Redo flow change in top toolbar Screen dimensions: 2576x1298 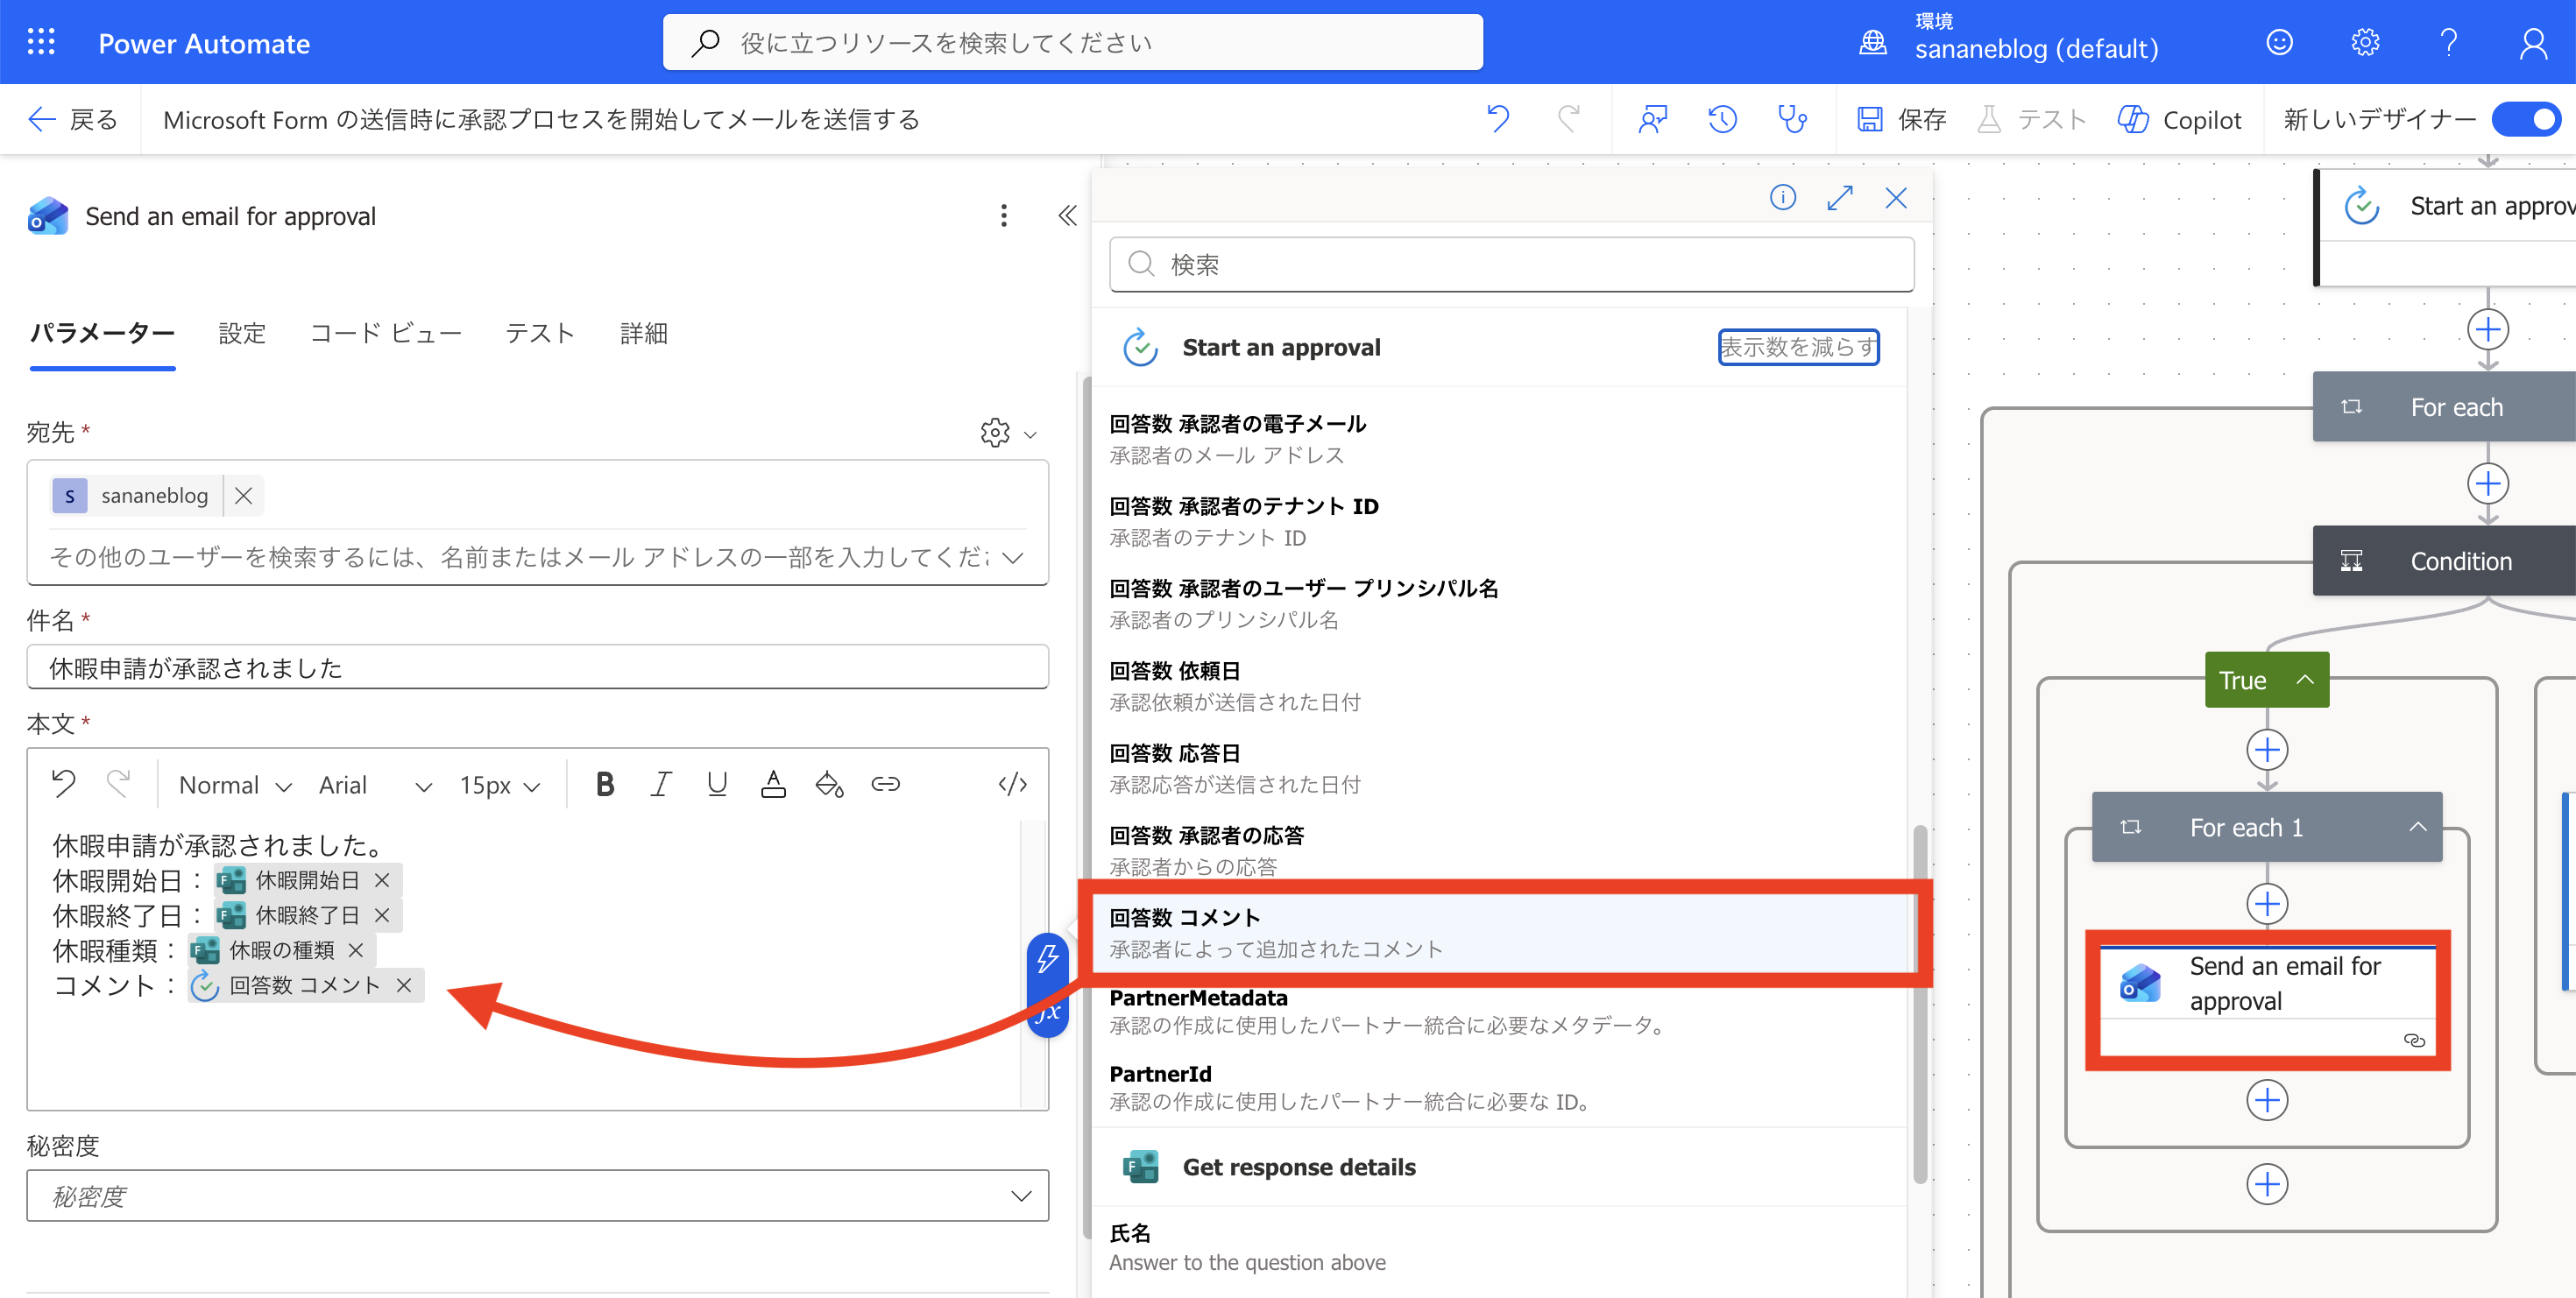[x=1569, y=120]
